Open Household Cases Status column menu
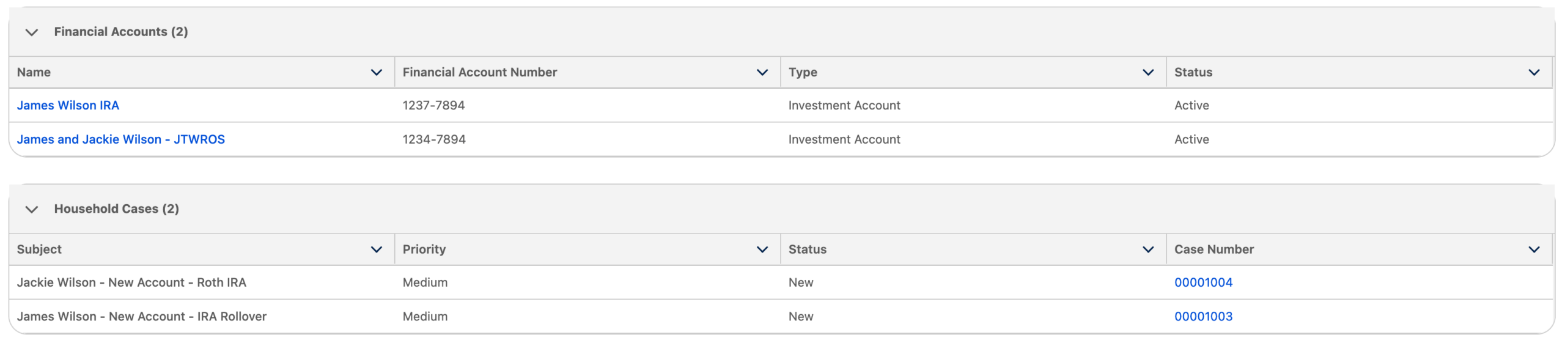Image resolution: width=1565 pixels, height=343 pixels. [1147, 249]
